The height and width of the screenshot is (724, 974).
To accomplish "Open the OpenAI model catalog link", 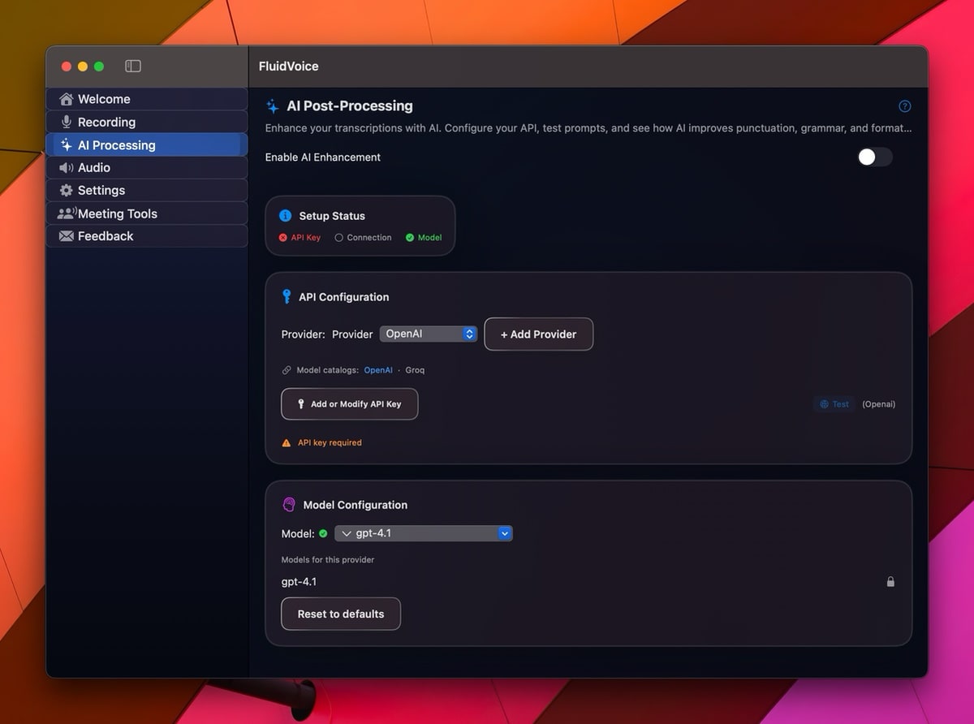I will pos(377,370).
